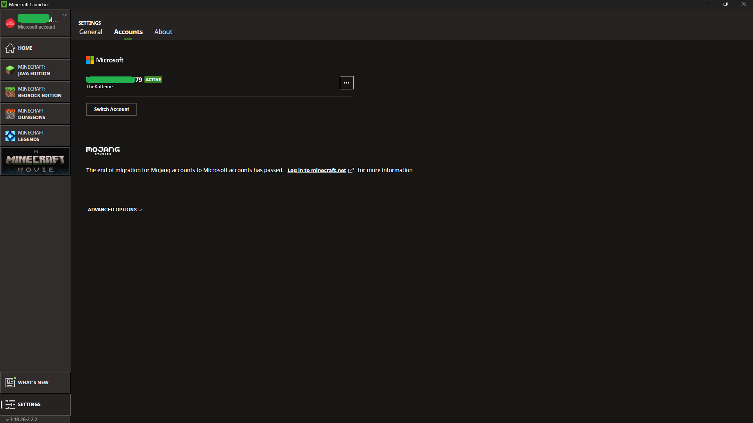
Task: Open the Settings label in sidebar
Action: coord(29,404)
